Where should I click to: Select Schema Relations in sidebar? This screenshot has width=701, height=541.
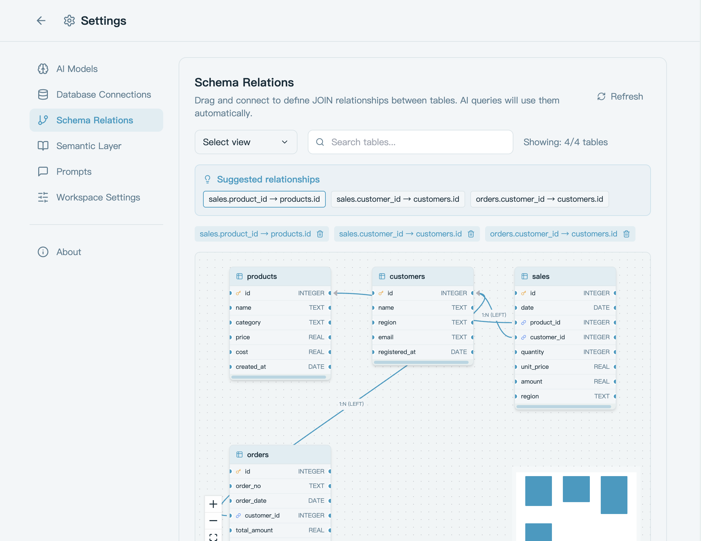pos(96,120)
